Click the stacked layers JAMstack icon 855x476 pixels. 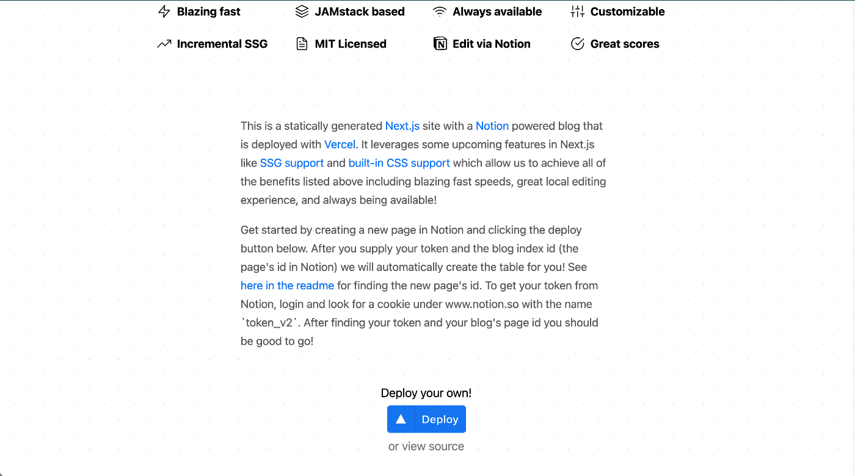pyautogui.click(x=302, y=12)
